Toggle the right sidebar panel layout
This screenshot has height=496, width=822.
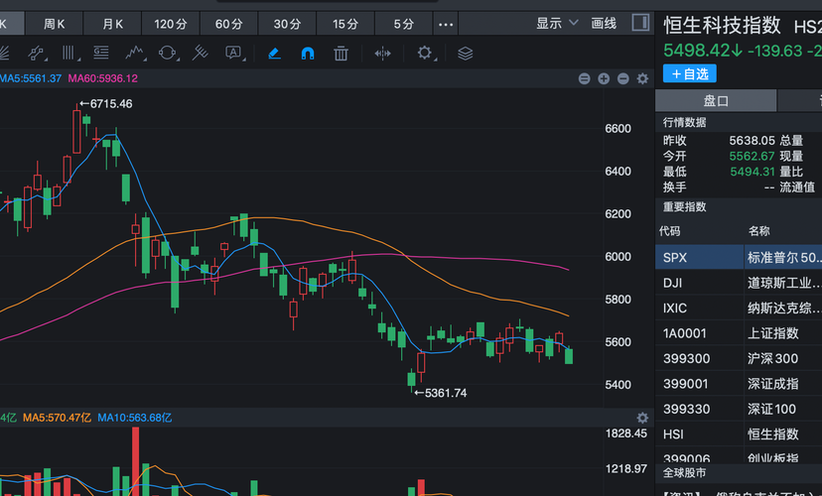(640, 23)
